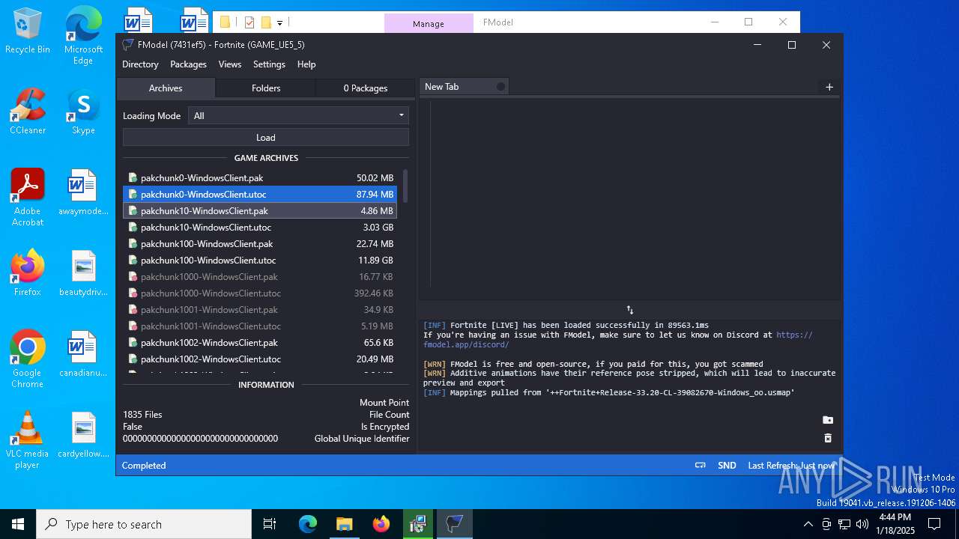Select pakchunk1001-WindowsClient.pak archive

tap(259, 310)
